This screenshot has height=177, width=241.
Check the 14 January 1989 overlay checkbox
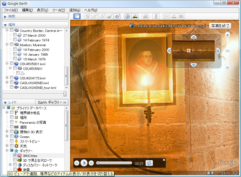click(x=15, y=54)
